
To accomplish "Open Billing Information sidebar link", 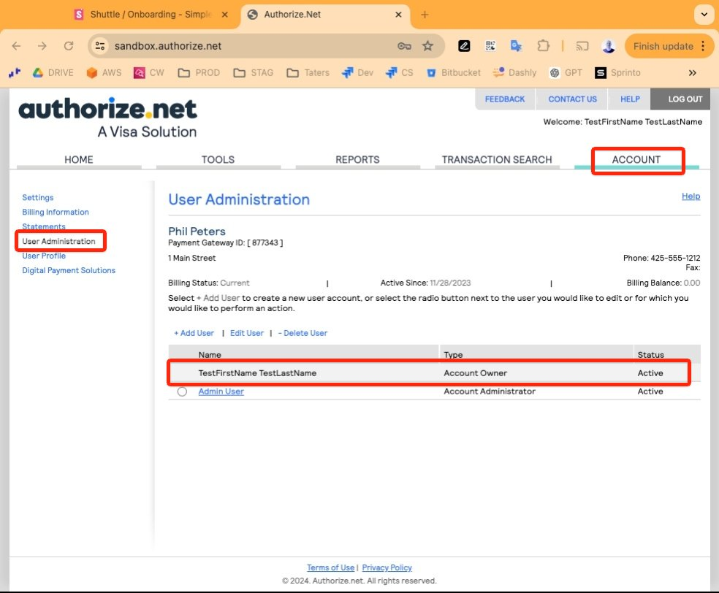I will pyautogui.click(x=56, y=213).
